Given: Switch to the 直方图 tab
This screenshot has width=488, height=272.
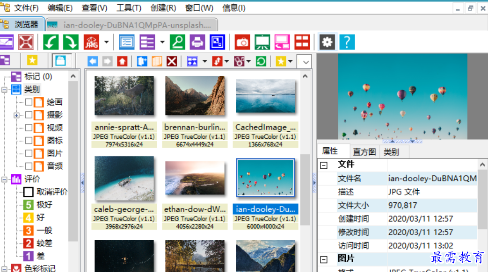Looking at the screenshot, I should [x=364, y=152].
